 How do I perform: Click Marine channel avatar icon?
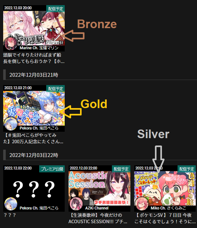(x=11, y=43)
